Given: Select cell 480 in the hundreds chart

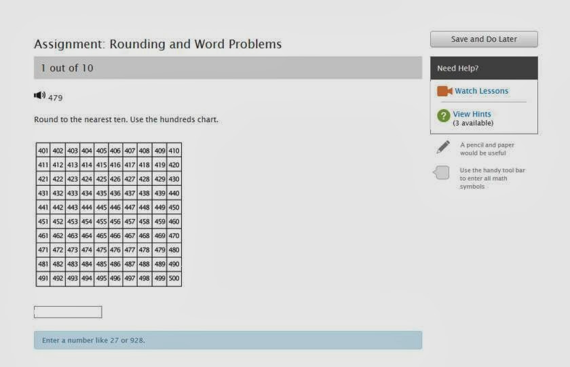Looking at the screenshot, I should 174,250.
